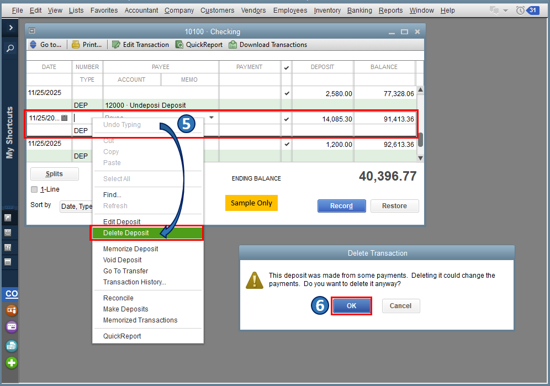Click Print... in the register toolbar

coord(87,45)
